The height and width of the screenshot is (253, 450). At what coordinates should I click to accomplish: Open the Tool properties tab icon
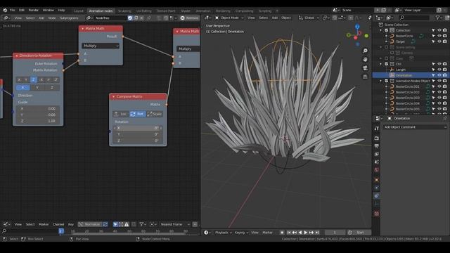pyautogui.click(x=377, y=129)
